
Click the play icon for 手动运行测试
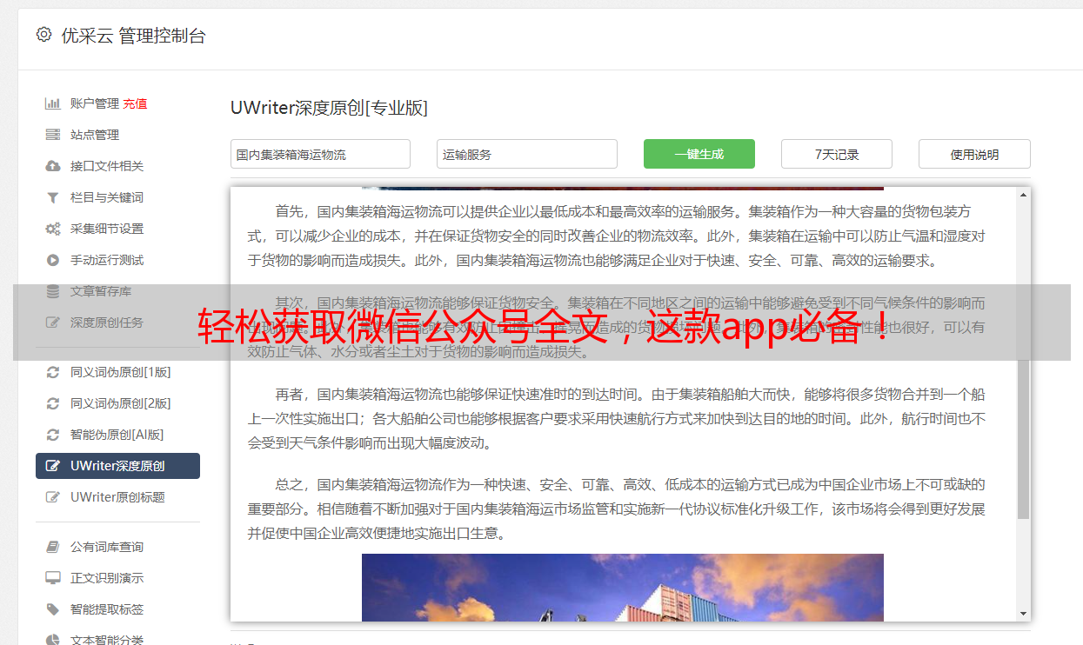tap(53, 260)
